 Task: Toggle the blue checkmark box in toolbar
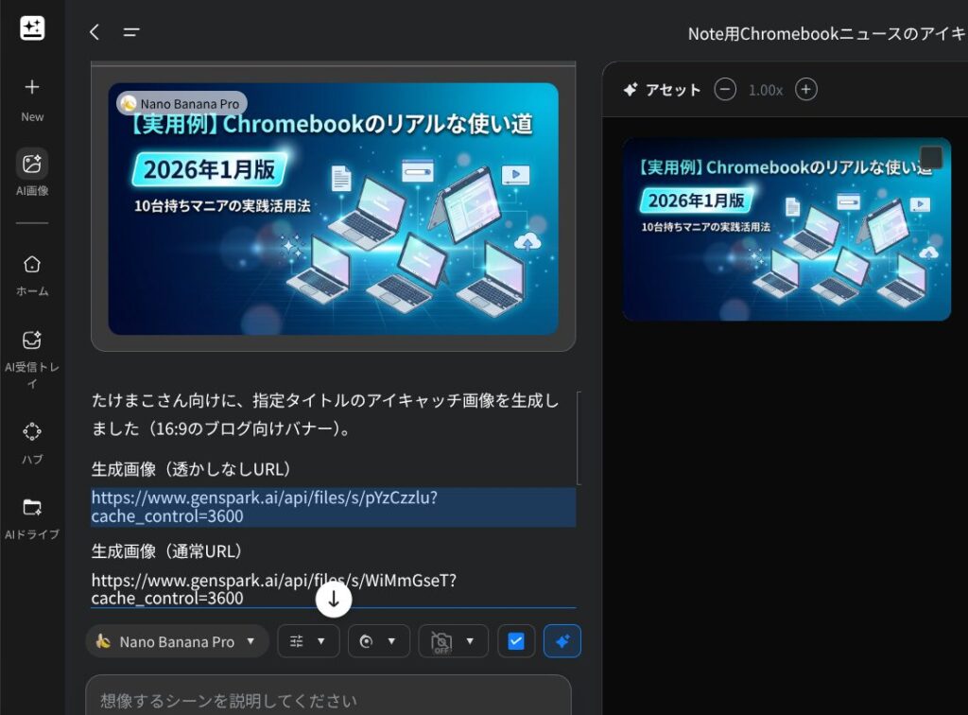[x=516, y=641]
